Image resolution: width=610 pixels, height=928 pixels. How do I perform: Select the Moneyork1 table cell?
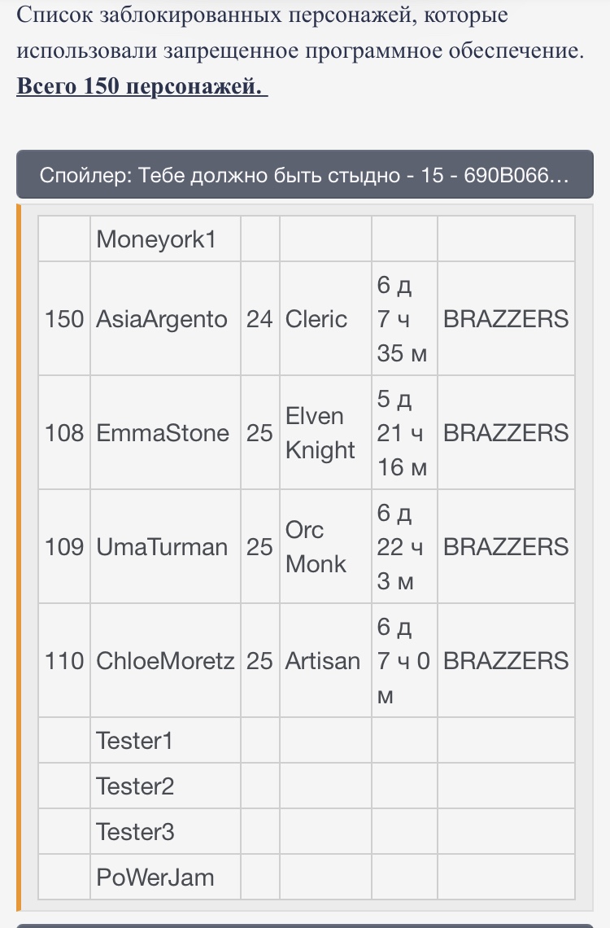(165, 239)
